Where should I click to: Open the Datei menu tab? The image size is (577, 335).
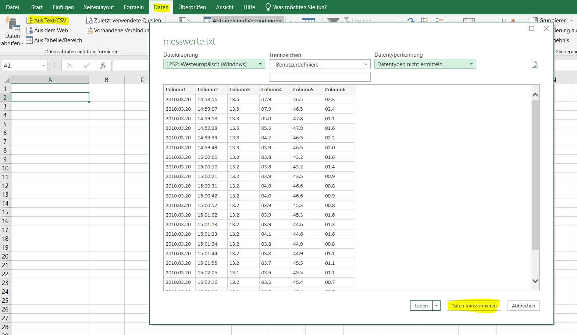[13, 7]
